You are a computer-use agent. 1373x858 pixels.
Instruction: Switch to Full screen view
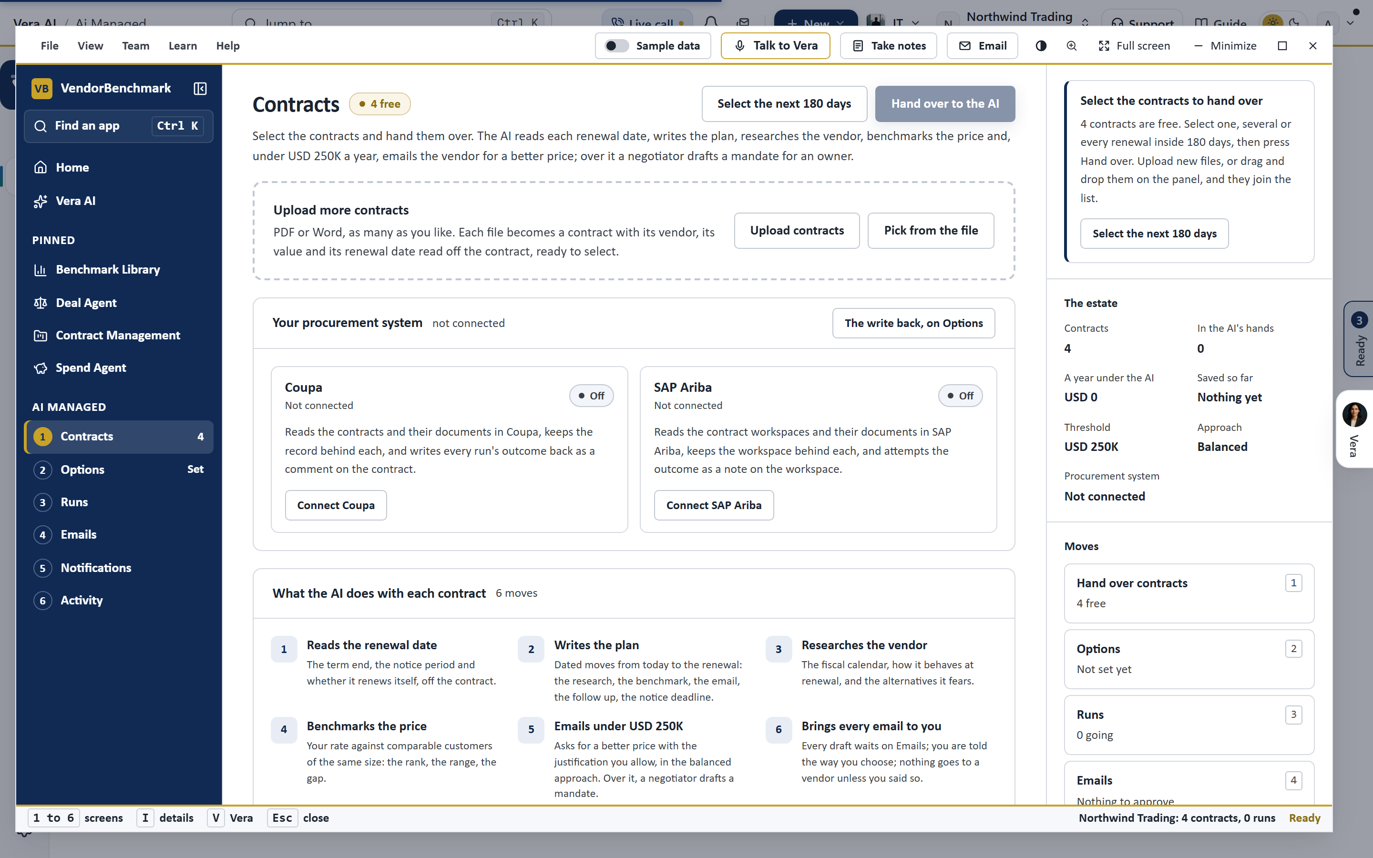(x=1134, y=46)
